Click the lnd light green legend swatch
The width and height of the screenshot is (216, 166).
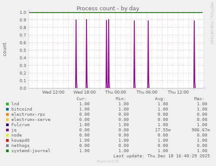coord(7,104)
